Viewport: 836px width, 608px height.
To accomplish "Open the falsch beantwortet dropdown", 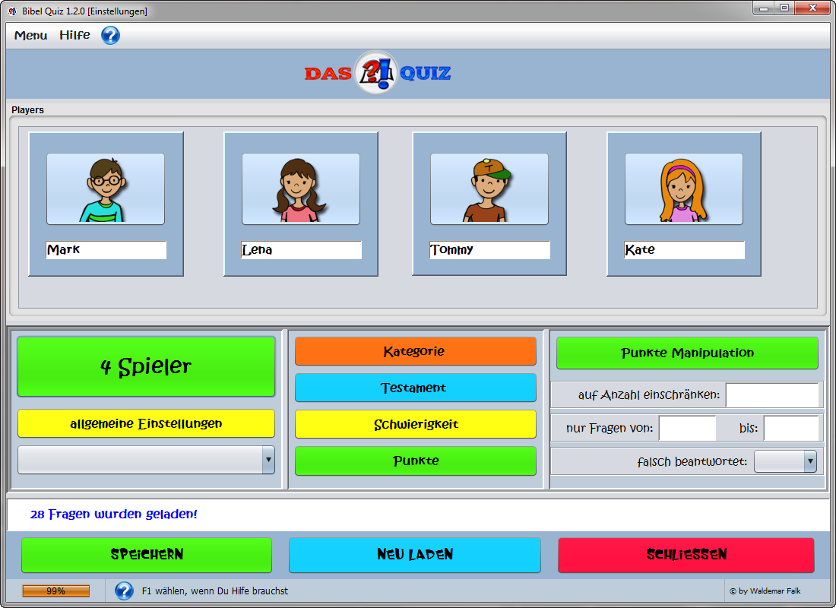I will point(809,461).
